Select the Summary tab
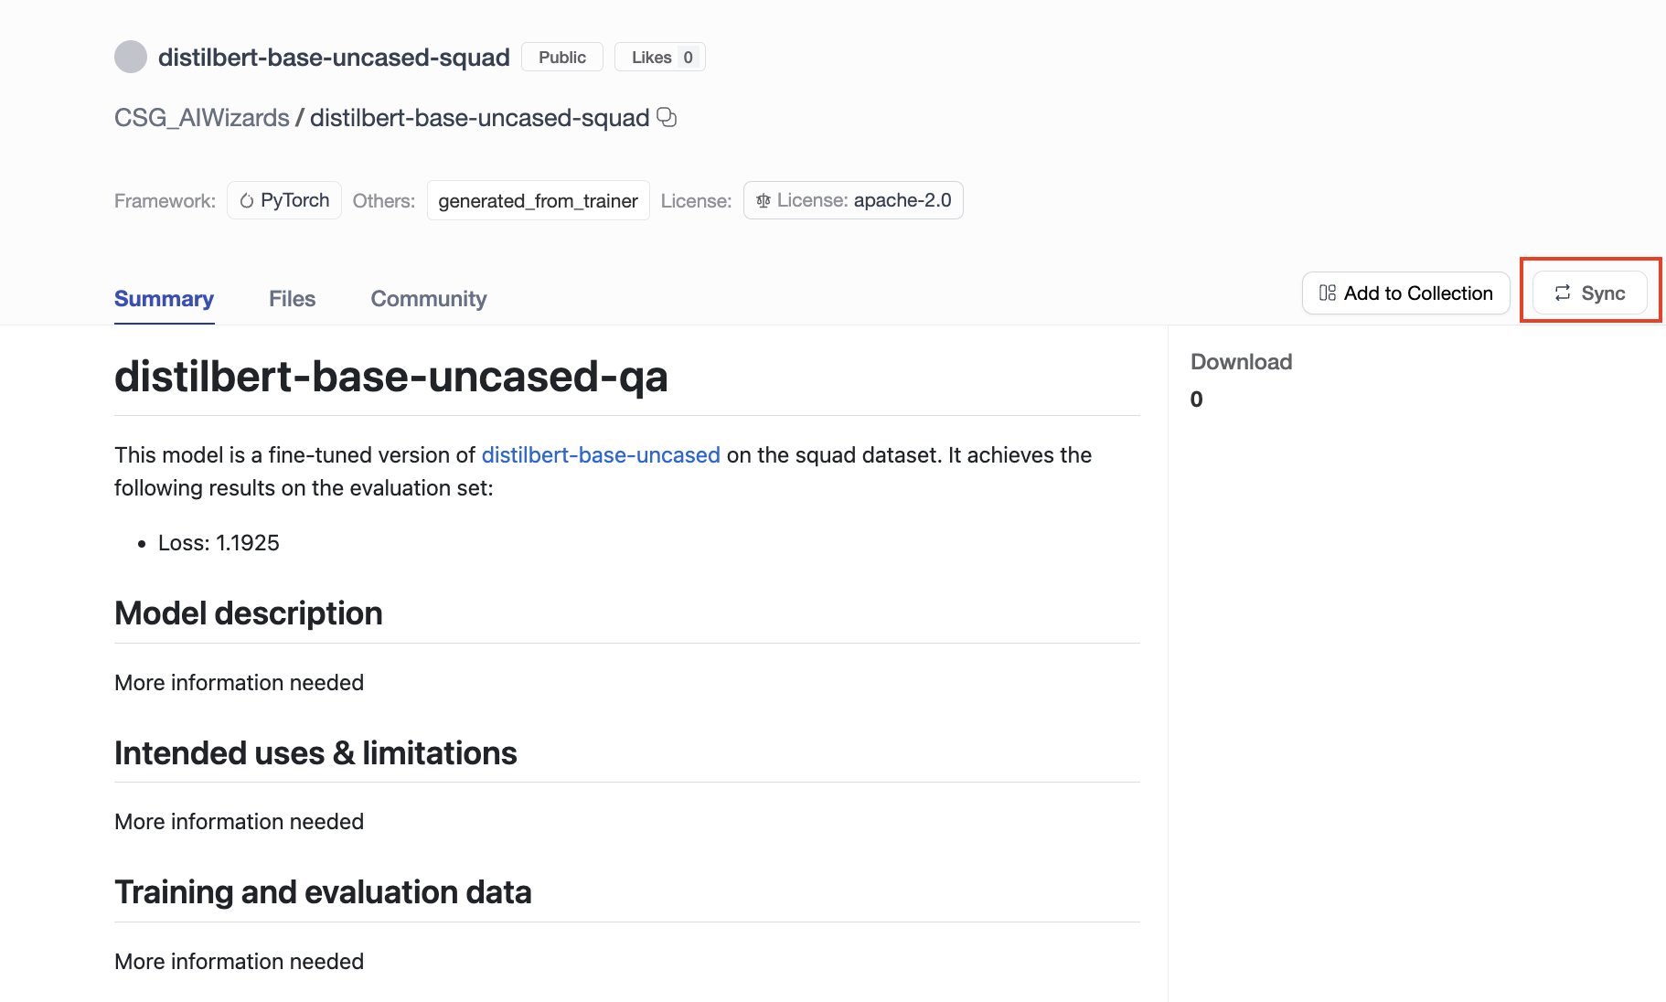The height and width of the screenshot is (1002, 1666). tap(164, 299)
